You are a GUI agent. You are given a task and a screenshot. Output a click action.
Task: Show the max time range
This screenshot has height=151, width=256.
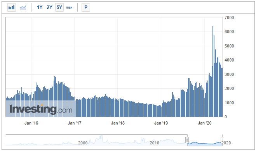coord(69,7)
